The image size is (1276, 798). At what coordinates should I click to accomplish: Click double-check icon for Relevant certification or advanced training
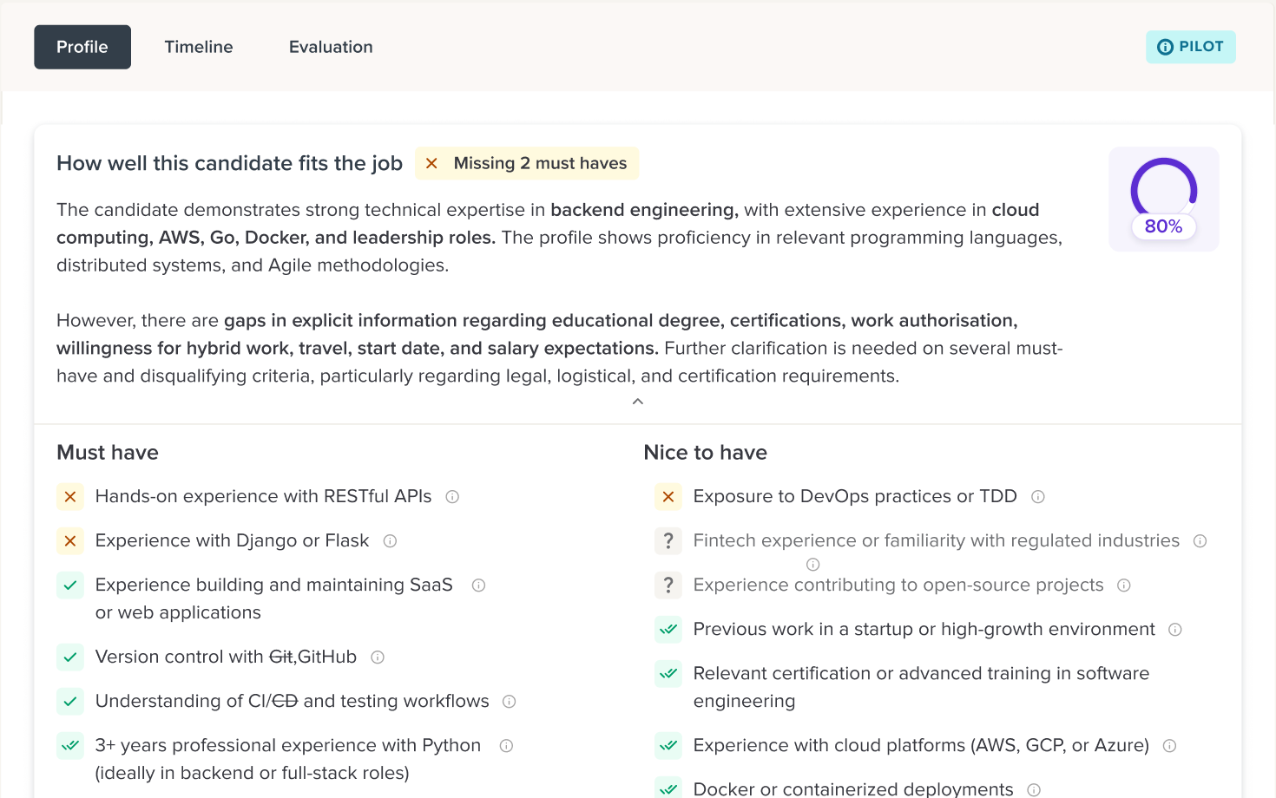click(668, 674)
